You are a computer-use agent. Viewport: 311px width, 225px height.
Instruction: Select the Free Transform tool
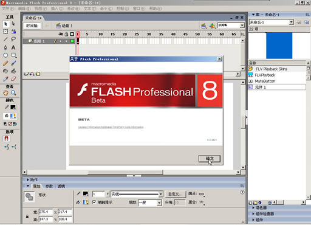[5, 32]
